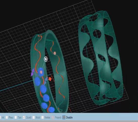This screenshot has height=122, width=138.
Task: Enable the Int object snap checkbox
Action: pyautogui.click(x=0, y=117)
